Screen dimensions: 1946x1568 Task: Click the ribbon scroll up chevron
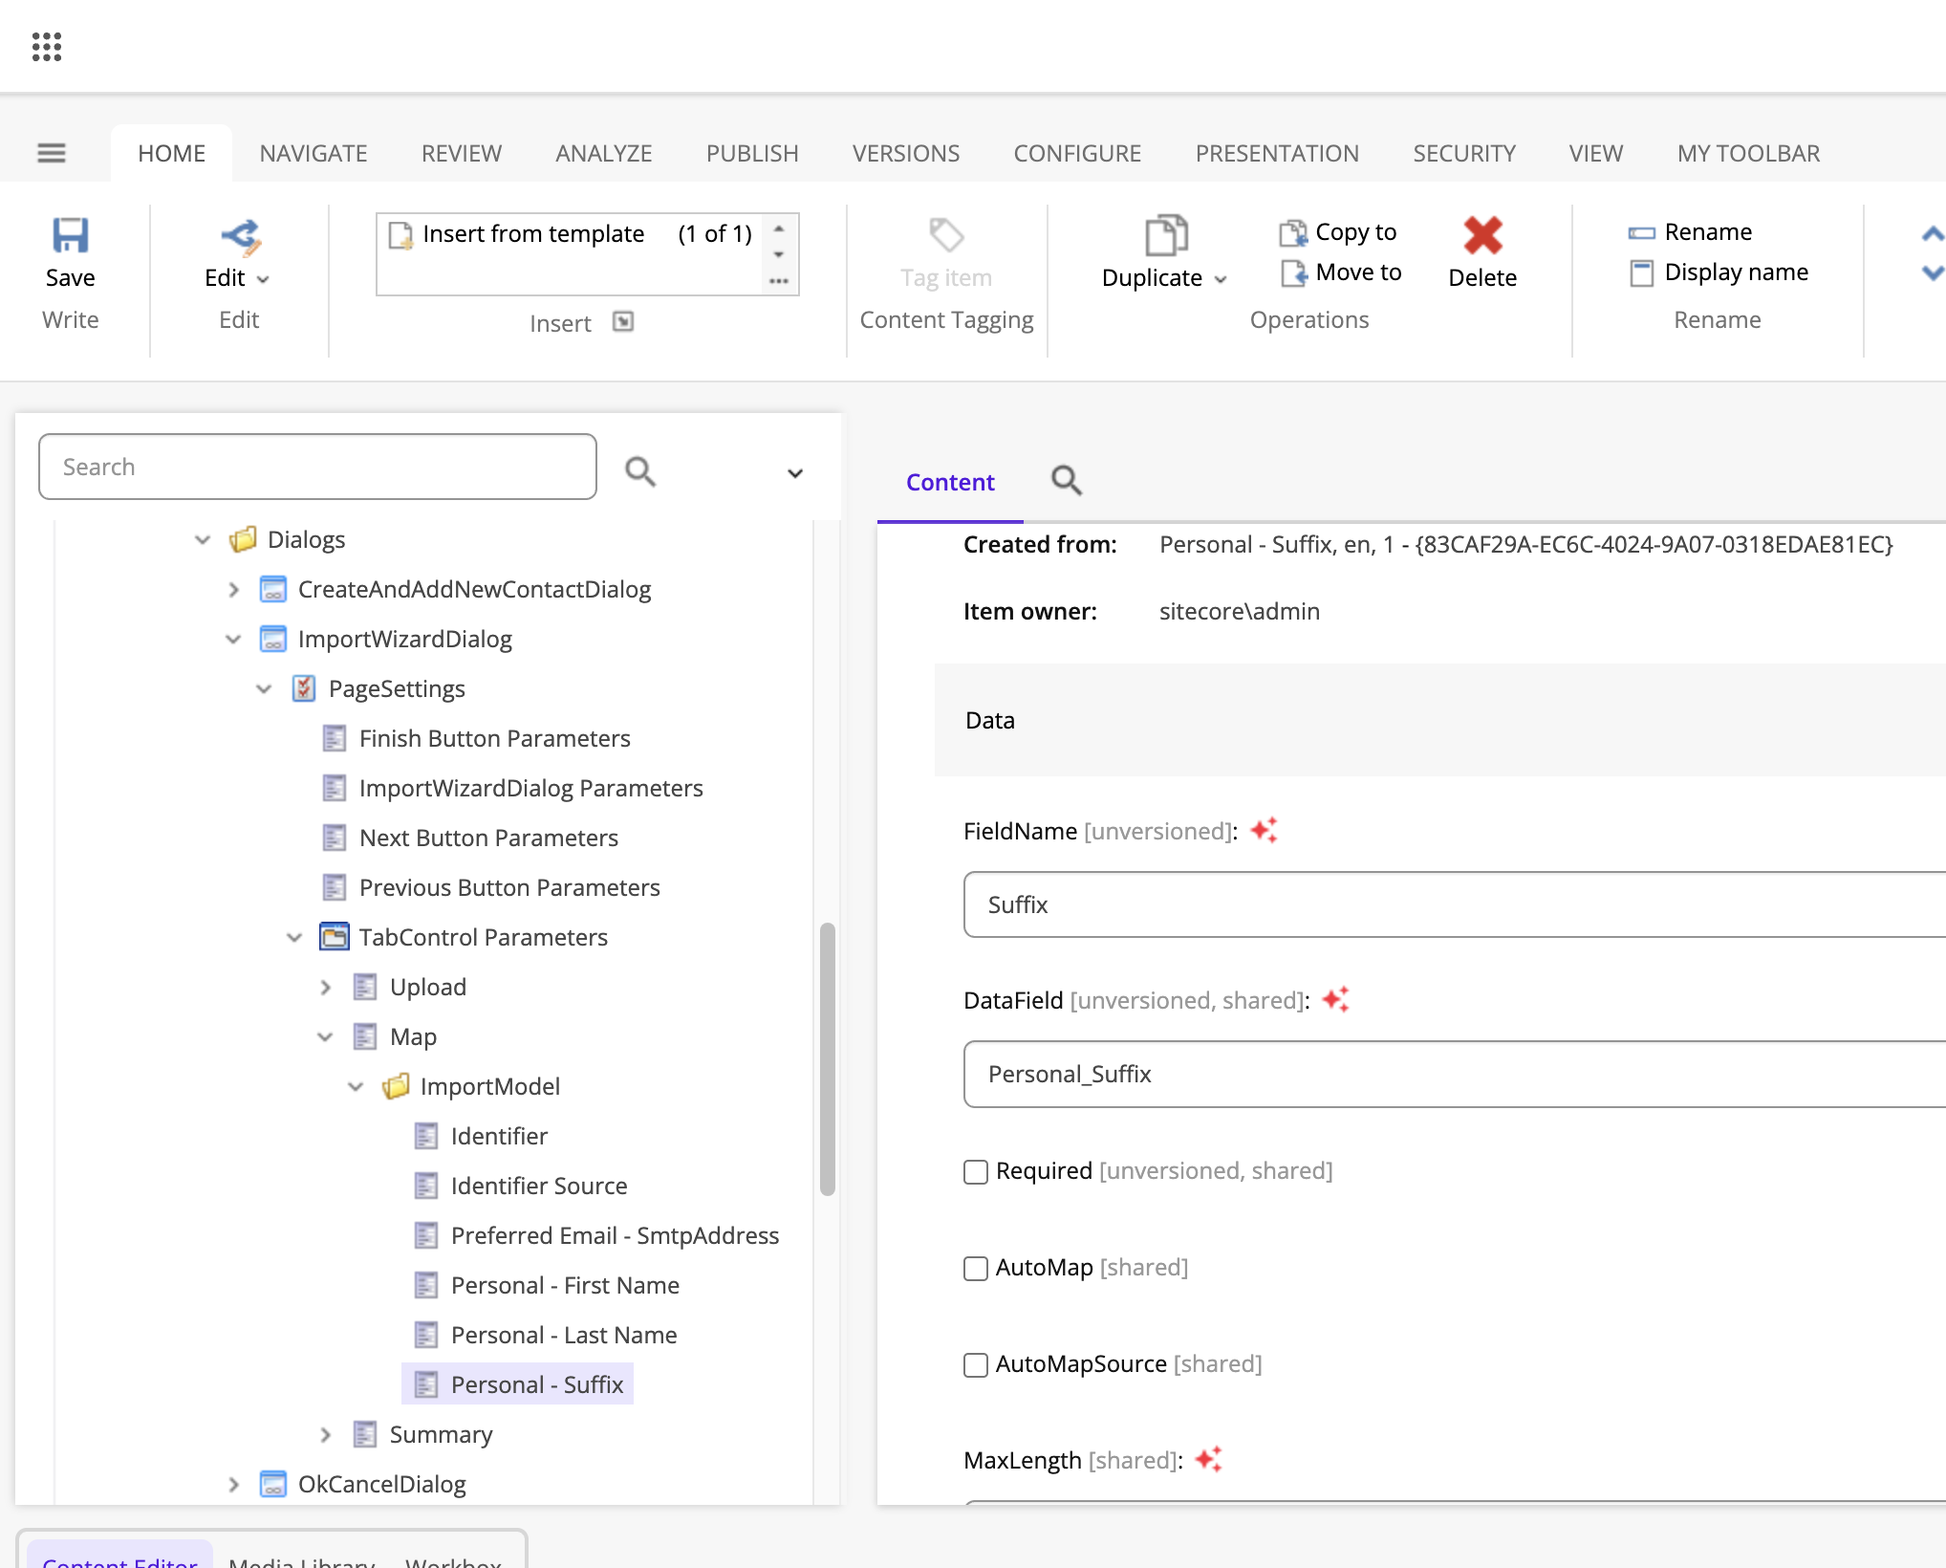tap(1933, 232)
